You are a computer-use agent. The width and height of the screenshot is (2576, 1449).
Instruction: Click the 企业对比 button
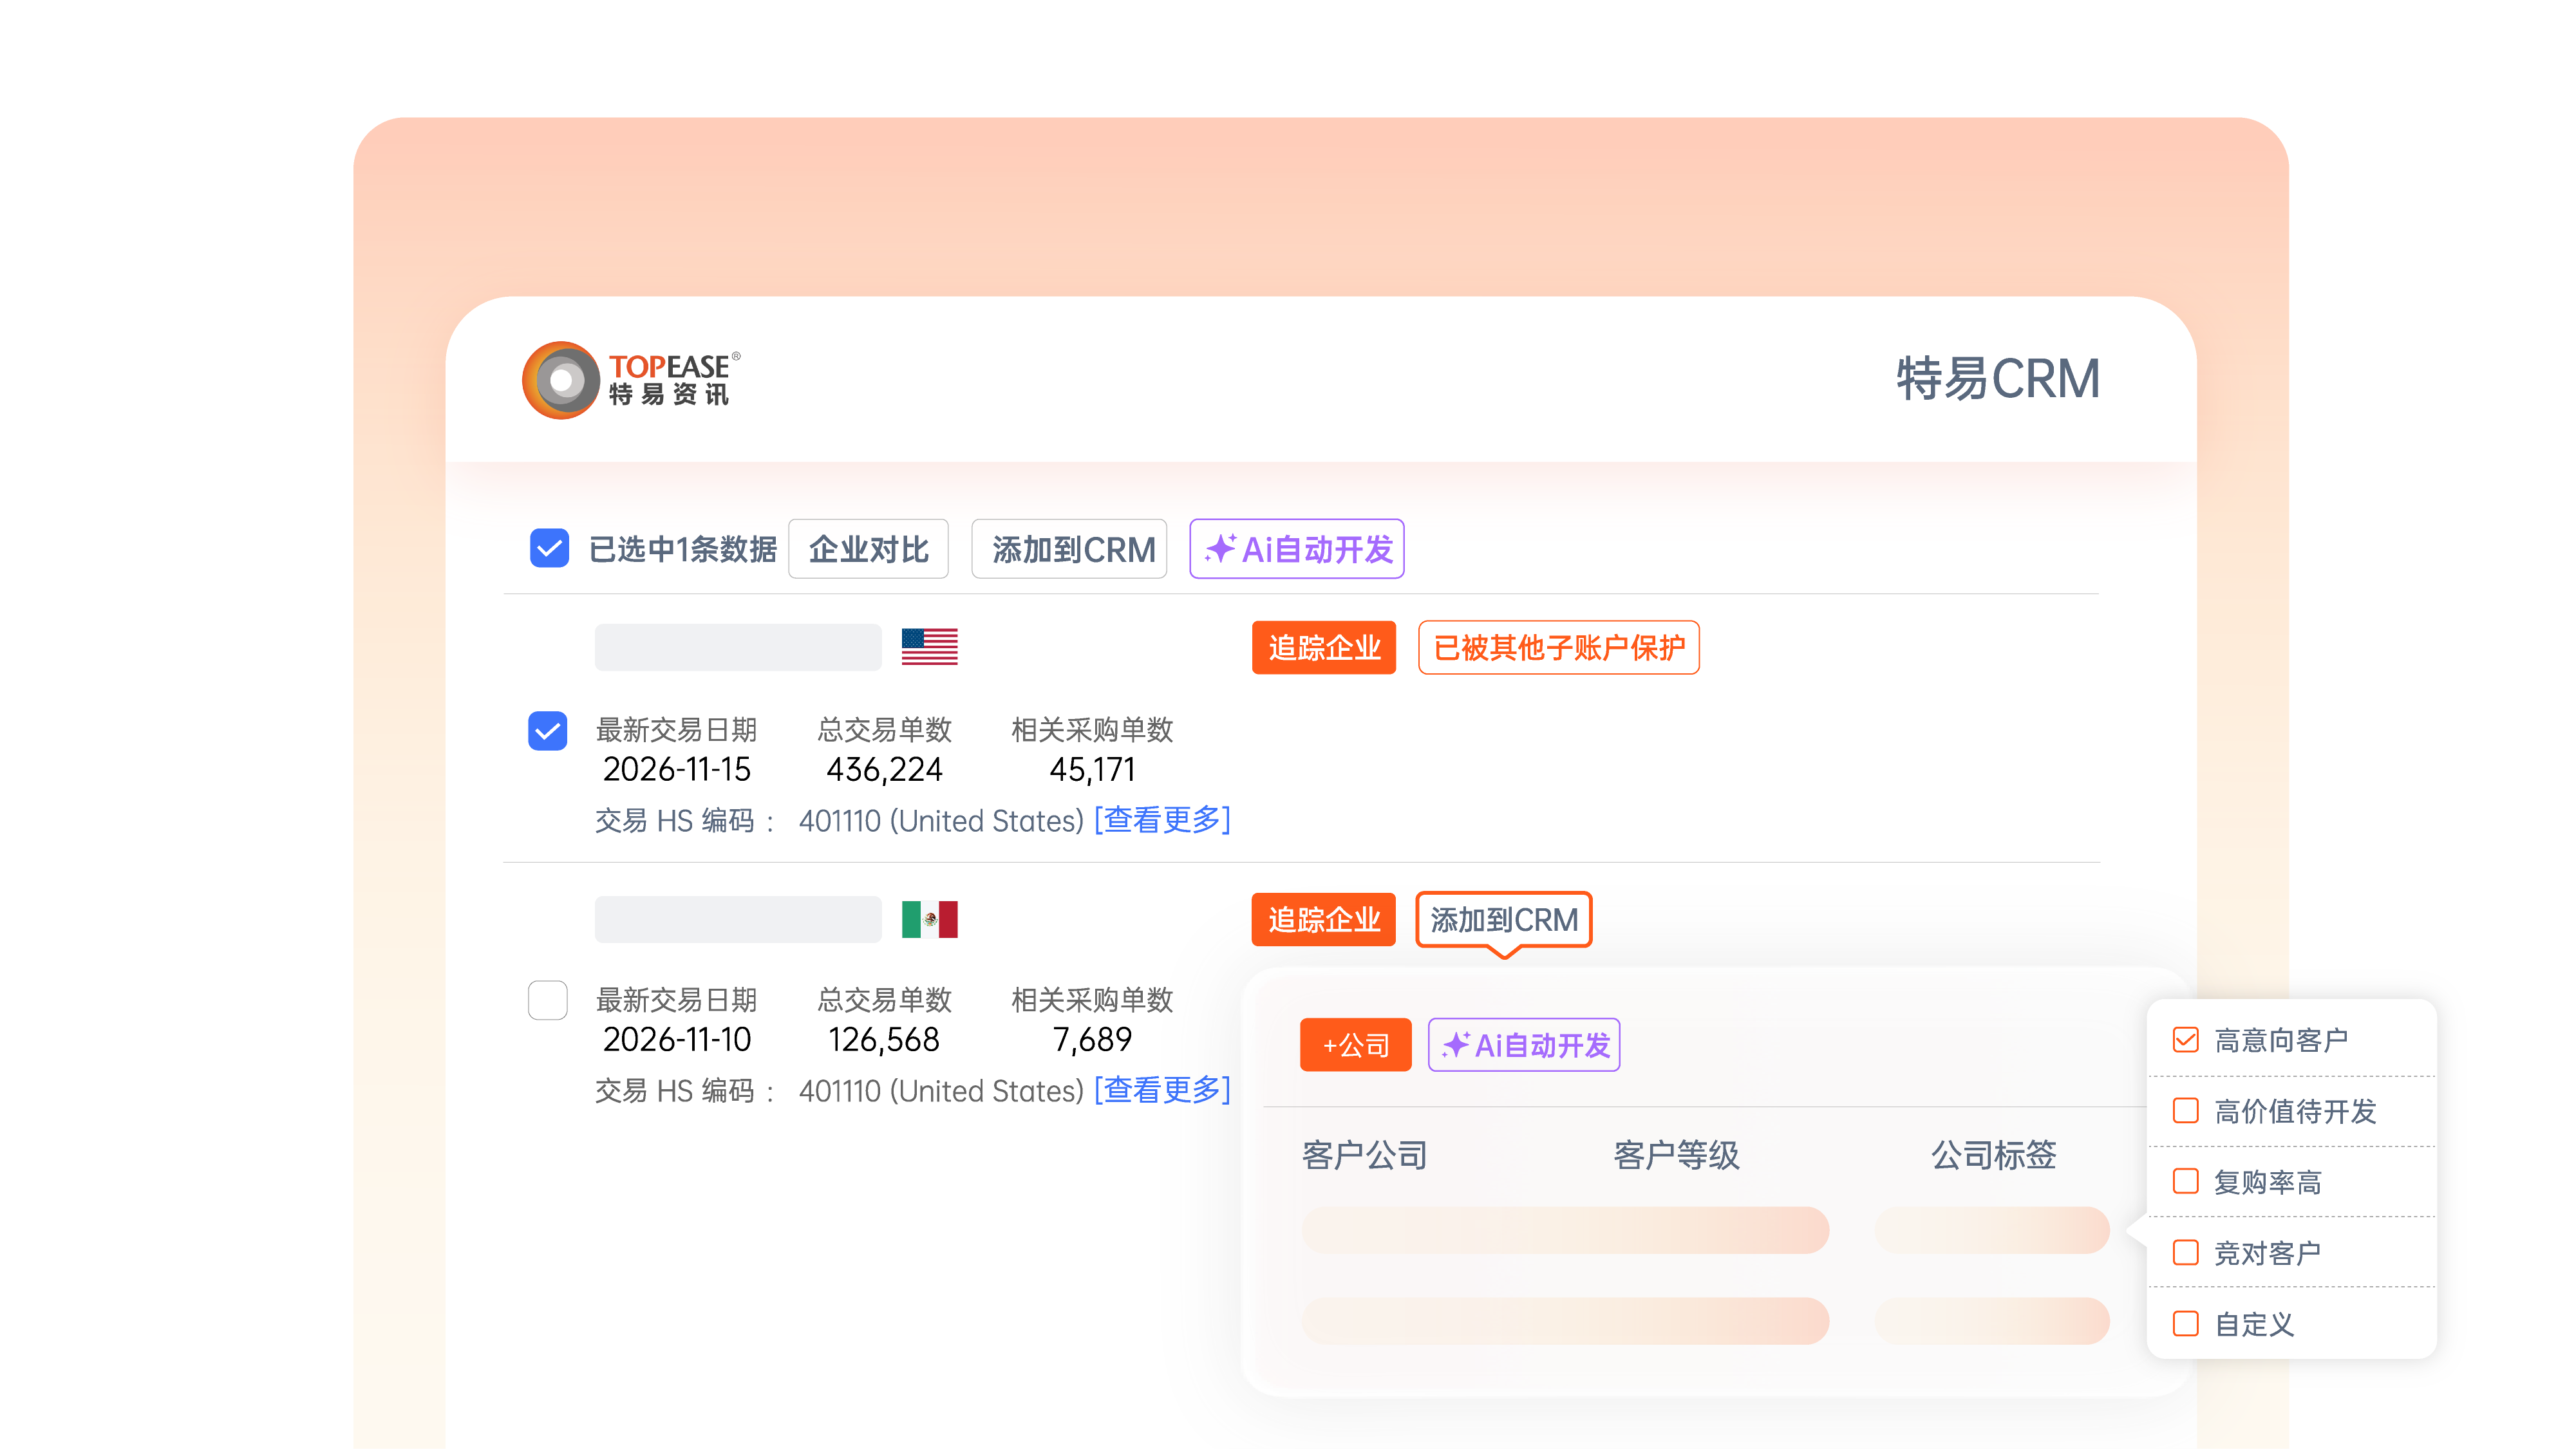coord(868,549)
